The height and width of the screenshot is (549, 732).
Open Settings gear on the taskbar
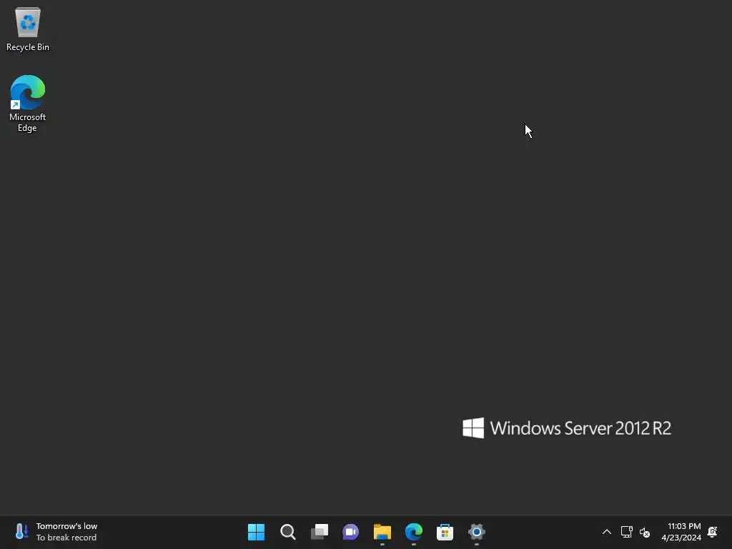coord(477,532)
